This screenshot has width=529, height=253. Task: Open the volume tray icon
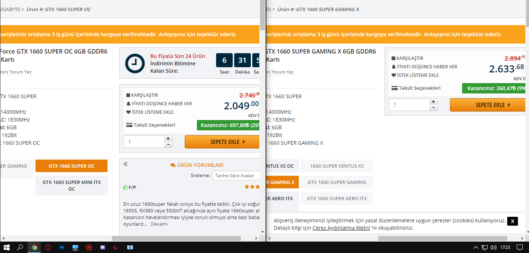[x=493, y=247]
